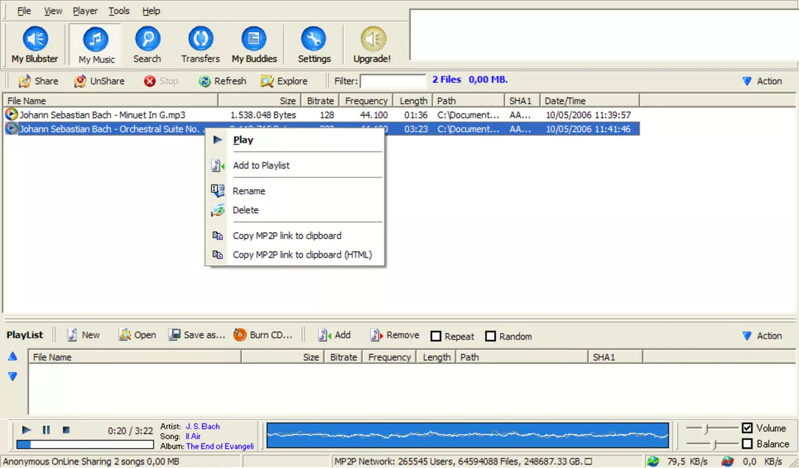Image resolution: width=799 pixels, height=468 pixels.
Task: Open the Search section
Action: tap(147, 44)
